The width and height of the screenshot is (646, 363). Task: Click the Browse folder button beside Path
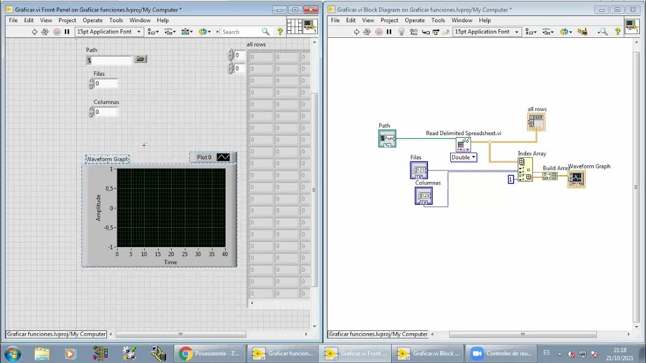140,59
